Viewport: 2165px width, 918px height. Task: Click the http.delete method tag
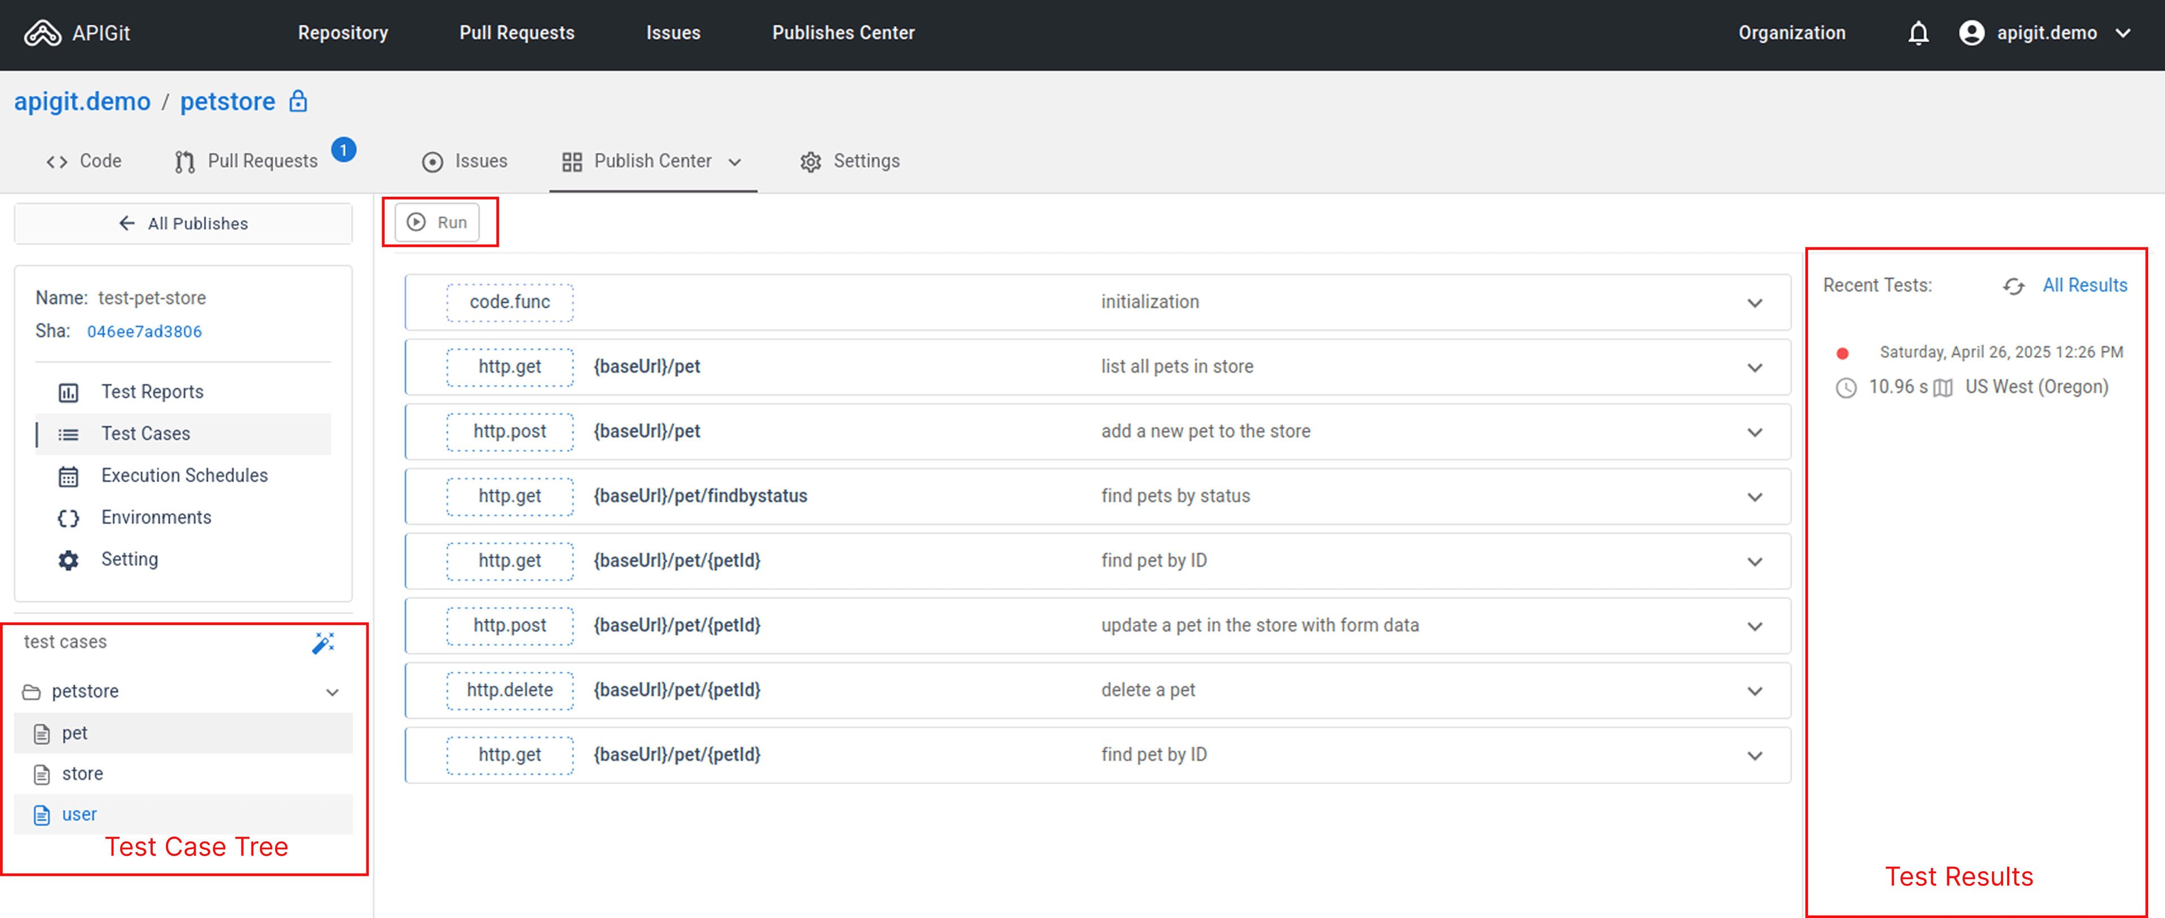coord(510,690)
